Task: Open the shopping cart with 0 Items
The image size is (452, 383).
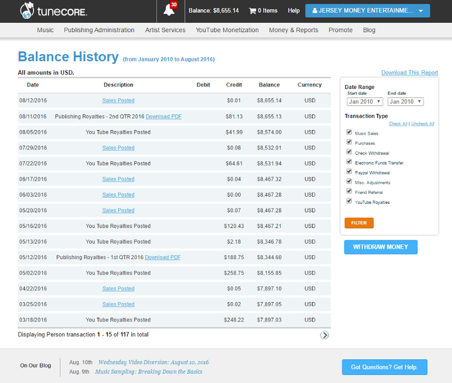Action: point(263,10)
